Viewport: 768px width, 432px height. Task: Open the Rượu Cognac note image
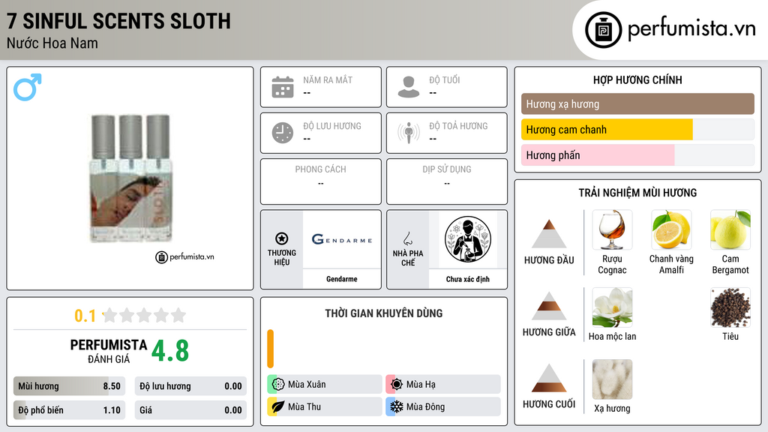pyautogui.click(x=612, y=230)
